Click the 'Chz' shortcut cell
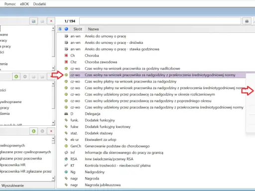The image size is (255, 191). point(73,62)
